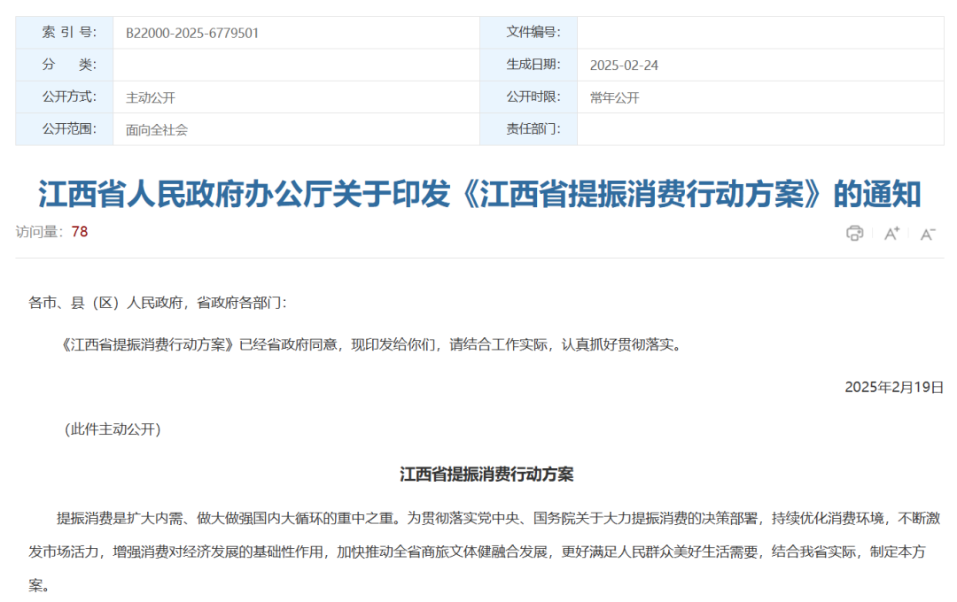Click the font size decrease control
957x602 pixels.
tap(927, 234)
